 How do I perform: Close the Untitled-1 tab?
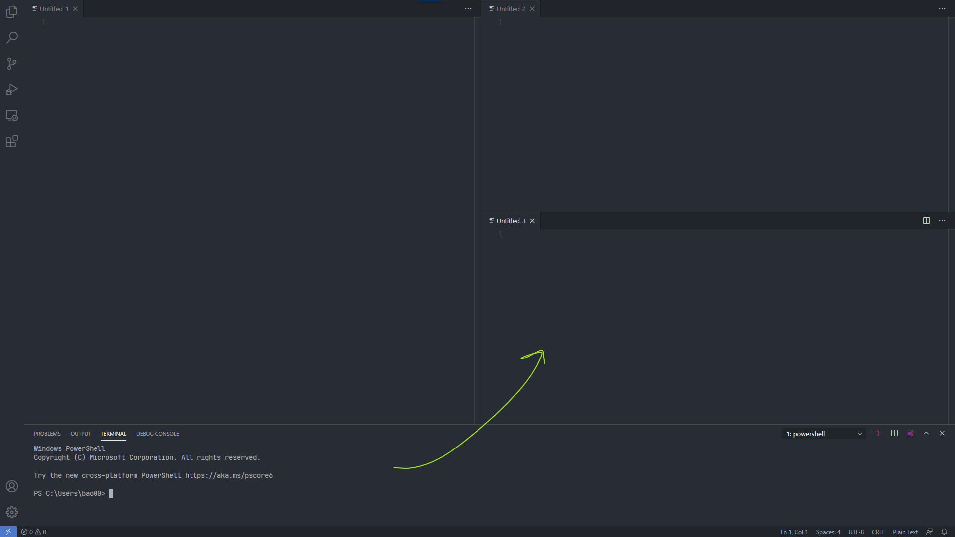[x=75, y=9]
